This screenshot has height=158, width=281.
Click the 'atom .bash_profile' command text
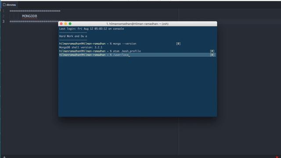pyautogui.click(x=127, y=51)
